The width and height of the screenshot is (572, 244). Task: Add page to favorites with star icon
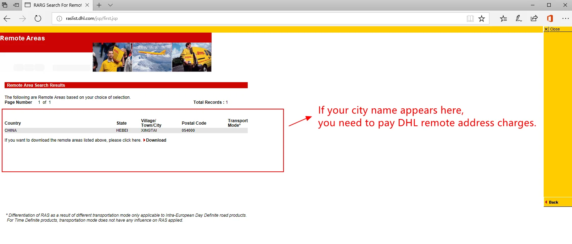[482, 18]
